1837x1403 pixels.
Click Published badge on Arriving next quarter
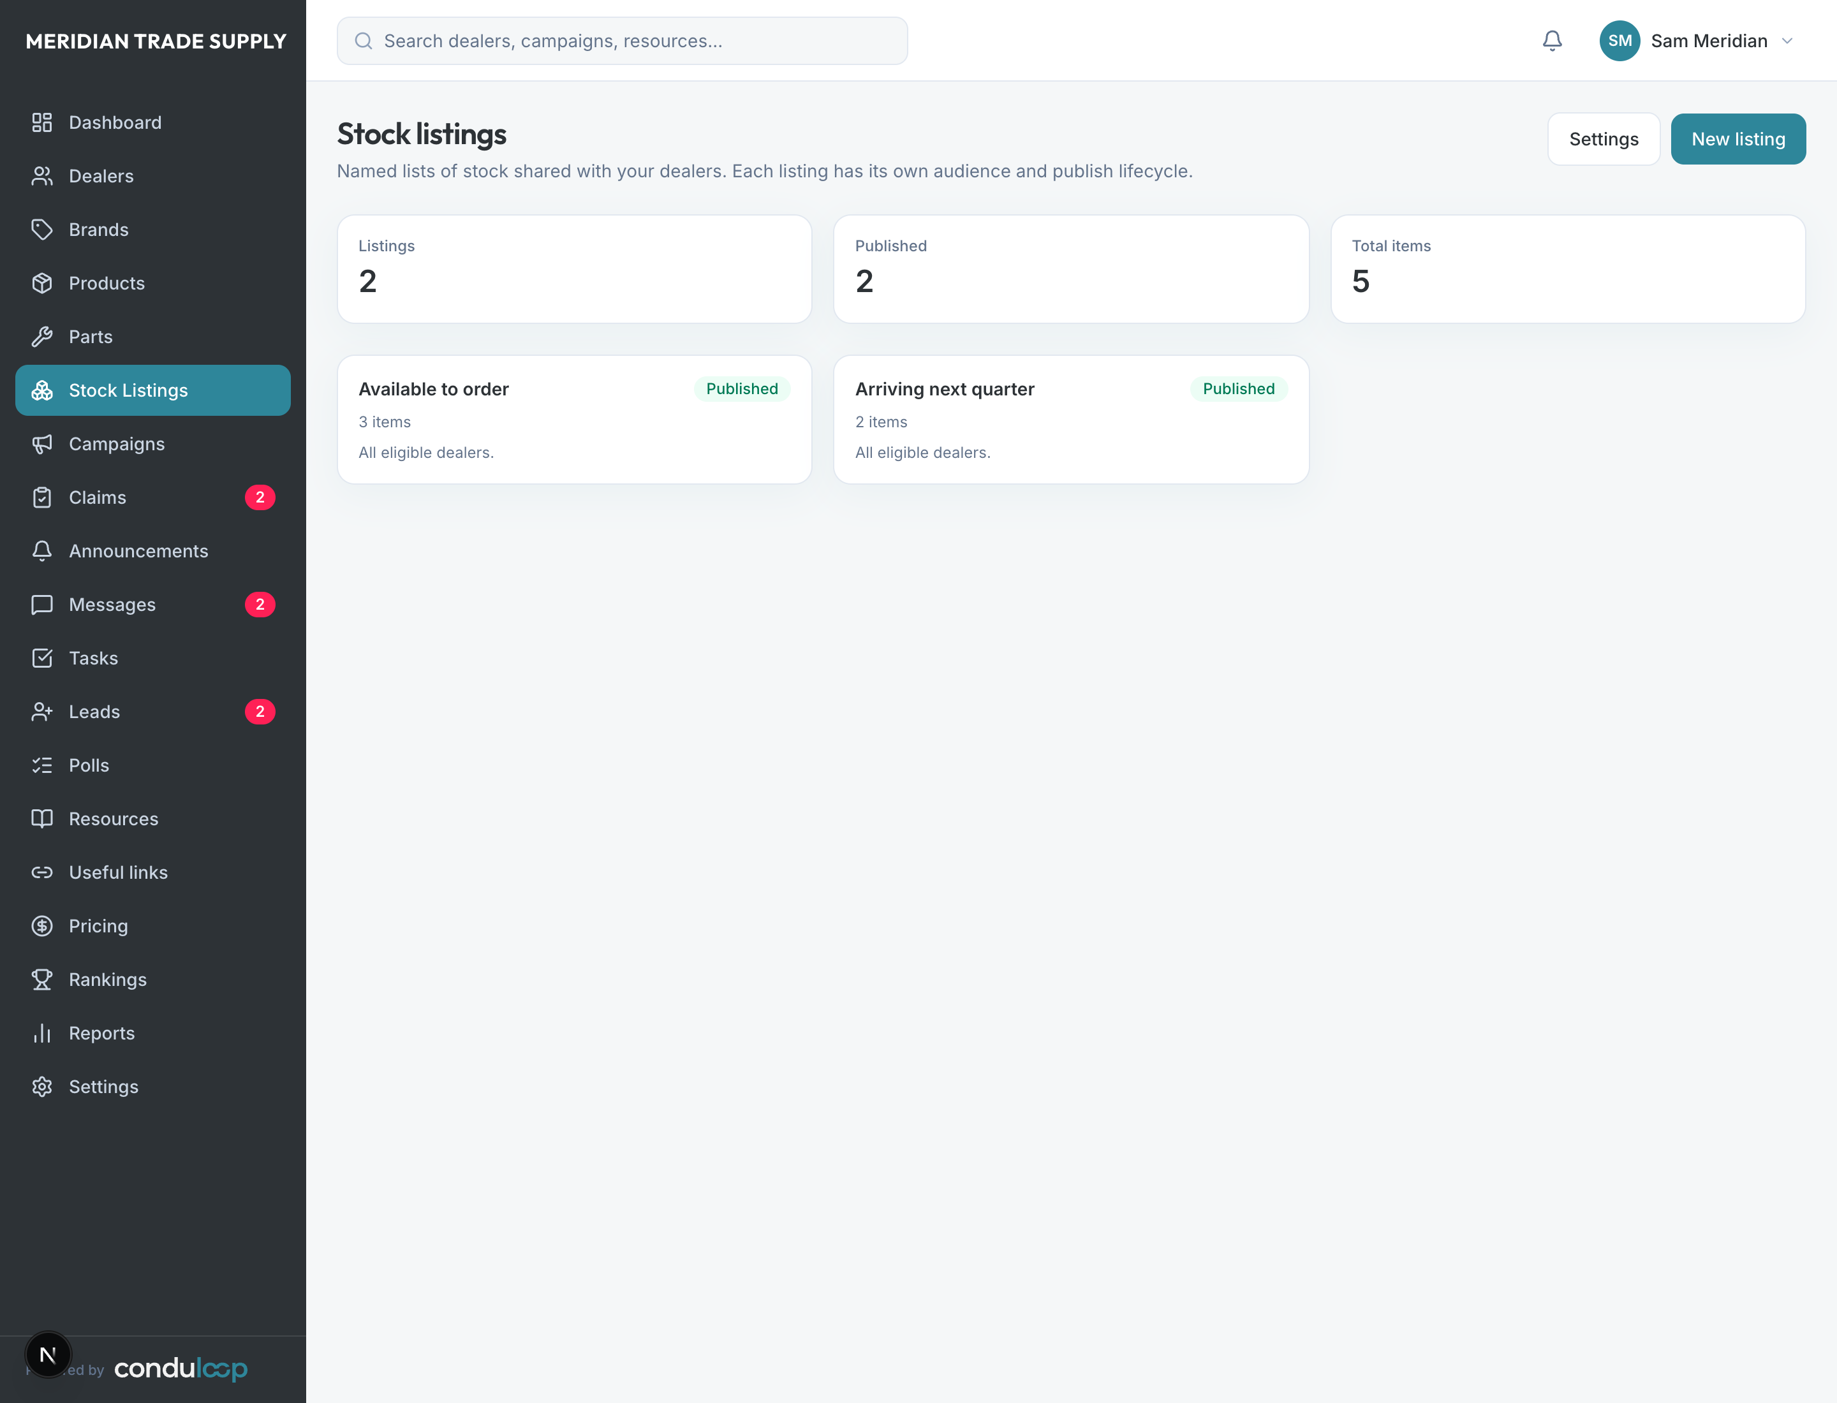[x=1238, y=388]
